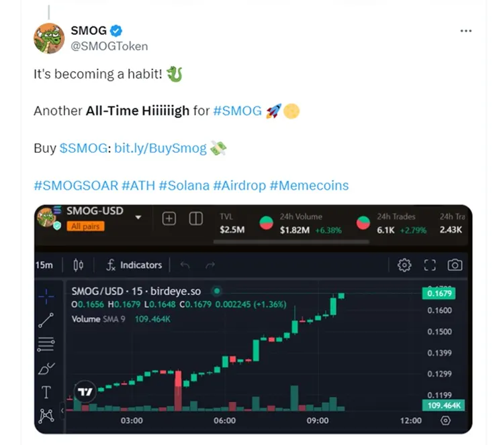Open the Fibonacci retracement tool
This screenshot has height=445, width=497.
46,344
